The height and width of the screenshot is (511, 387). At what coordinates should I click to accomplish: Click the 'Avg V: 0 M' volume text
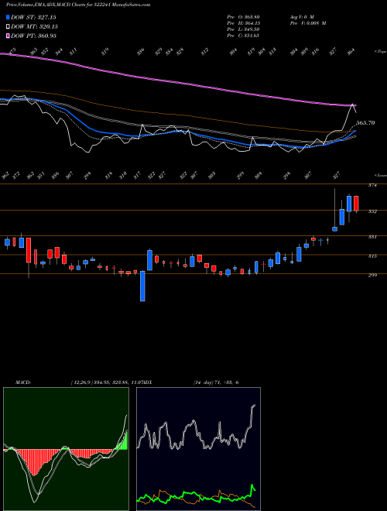(x=301, y=16)
